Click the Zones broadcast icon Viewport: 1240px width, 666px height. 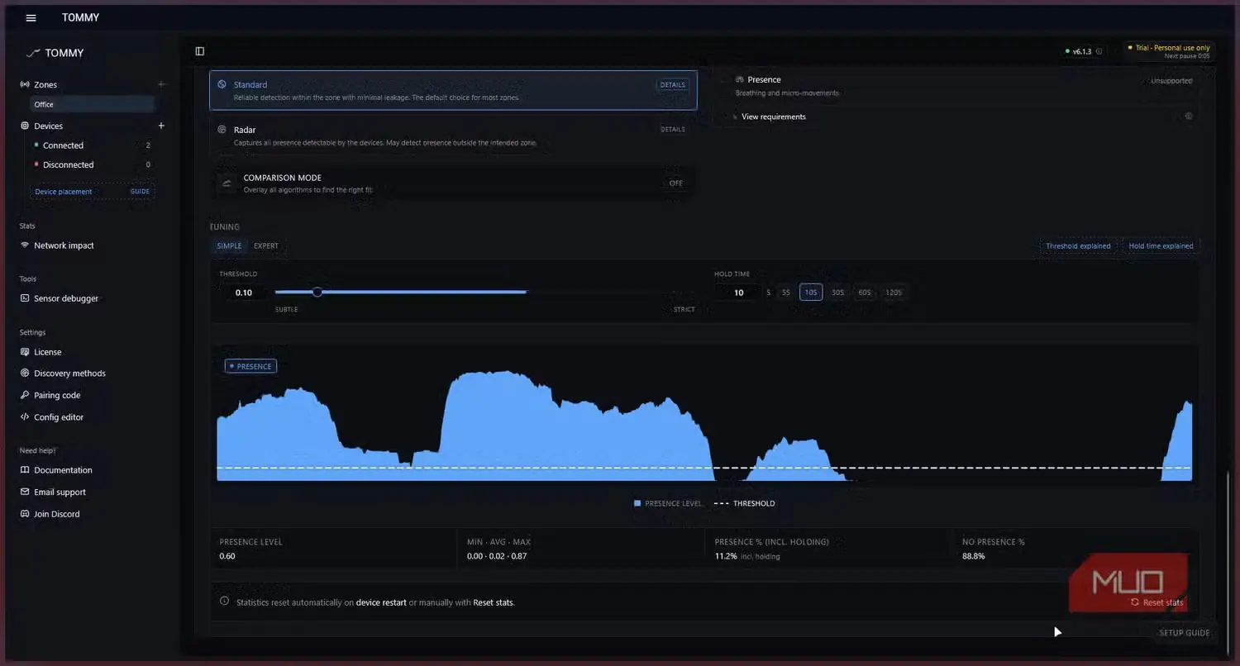25,84
